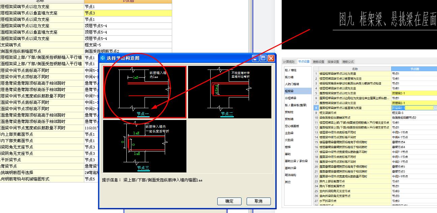Viewport: 437px width, 213px height.
Task: Maximize the 选择节点构造图 dialog
Action: [263, 58]
